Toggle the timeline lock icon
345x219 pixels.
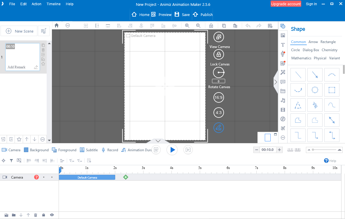point(43,215)
